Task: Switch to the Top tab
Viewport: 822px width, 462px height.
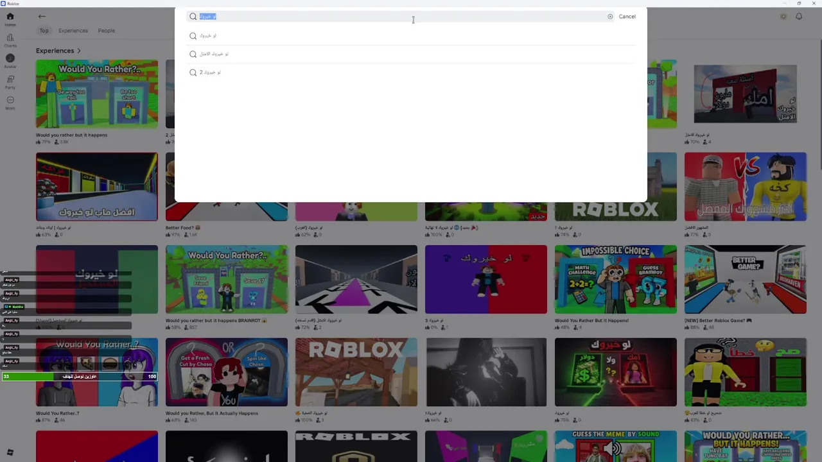Action: [44, 31]
